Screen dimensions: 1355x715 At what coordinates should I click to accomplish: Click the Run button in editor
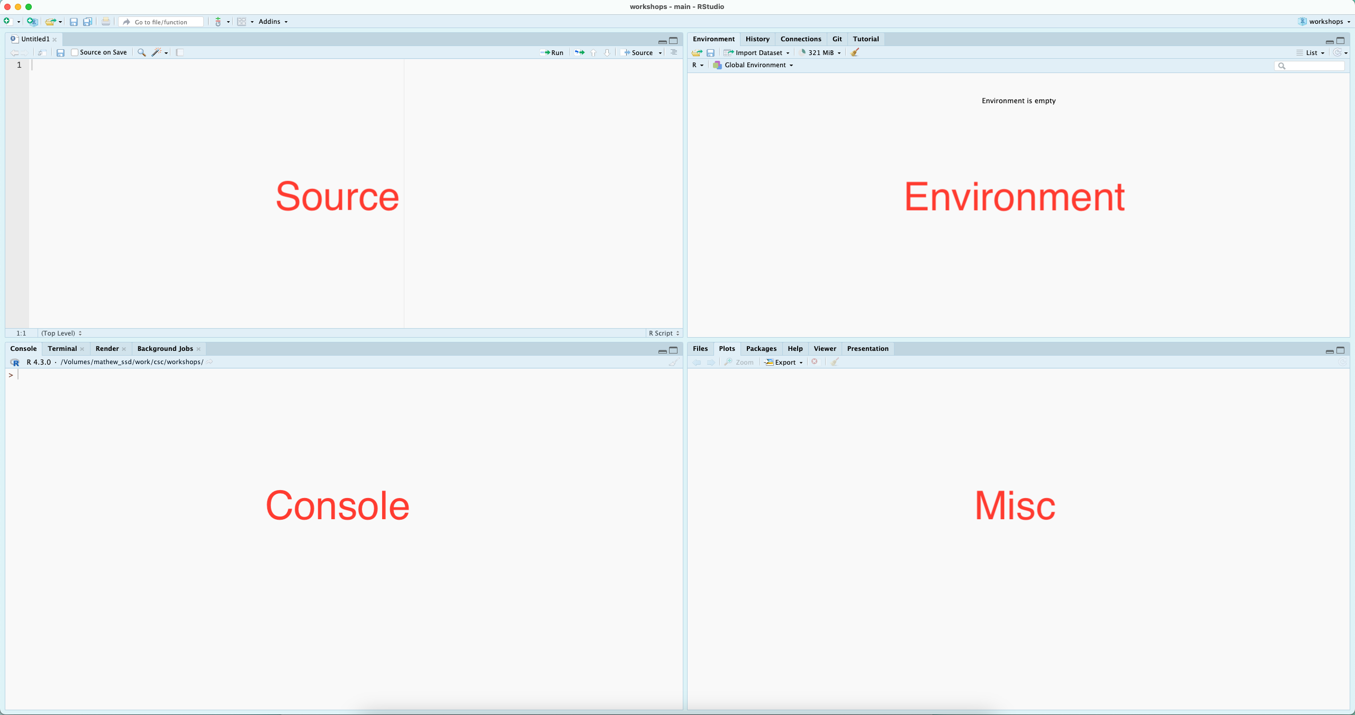point(552,52)
